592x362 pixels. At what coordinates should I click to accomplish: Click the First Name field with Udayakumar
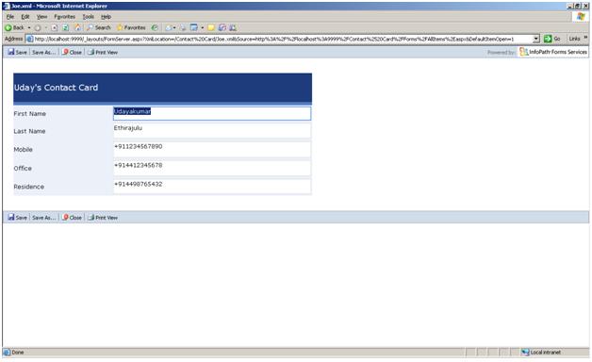point(212,113)
